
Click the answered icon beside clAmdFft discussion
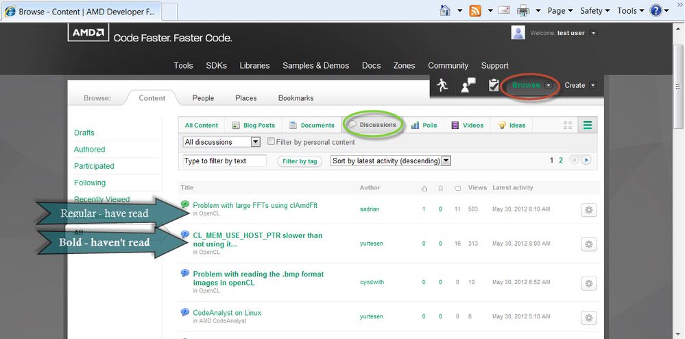[185, 204]
